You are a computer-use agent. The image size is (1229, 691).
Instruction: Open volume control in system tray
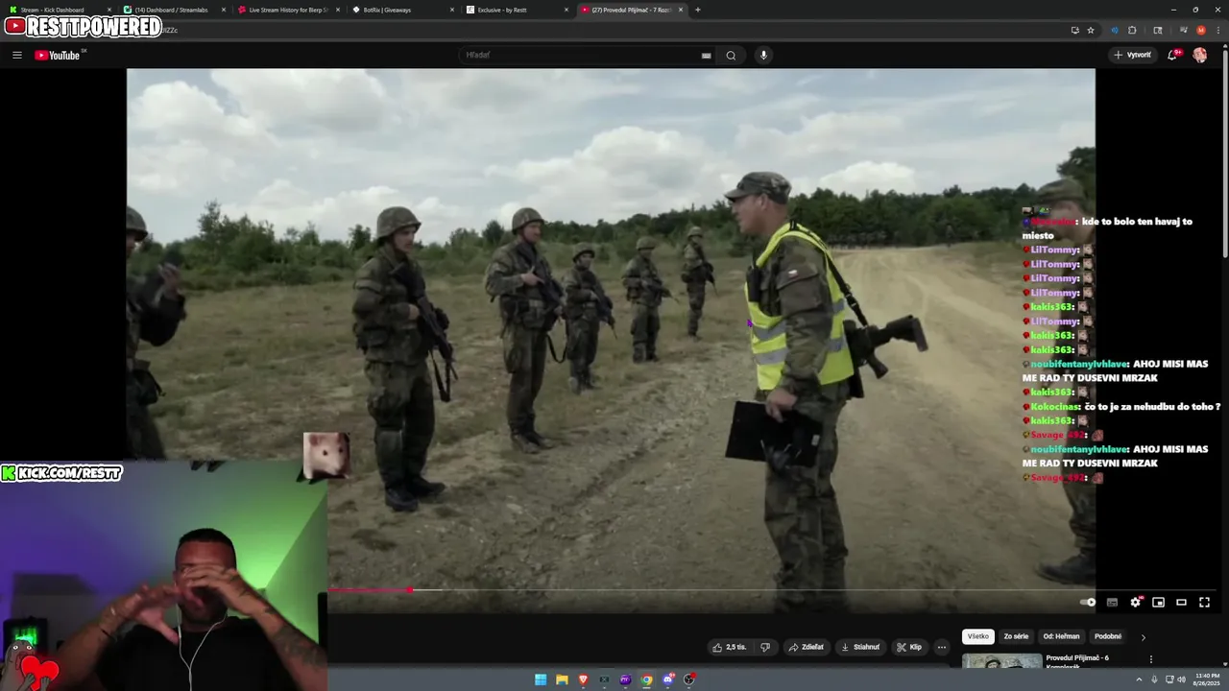pyautogui.click(x=1181, y=679)
